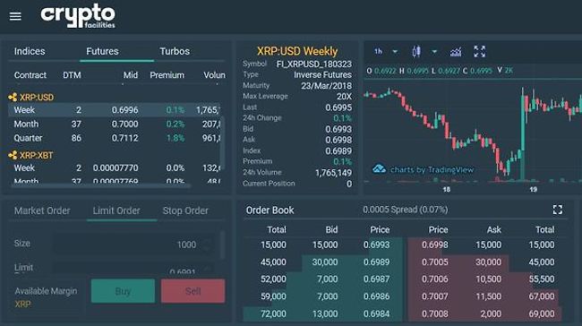This screenshot has width=582, height=326.
Task: Select the XRP:USD Week contract row
Action: pyautogui.click(x=114, y=110)
